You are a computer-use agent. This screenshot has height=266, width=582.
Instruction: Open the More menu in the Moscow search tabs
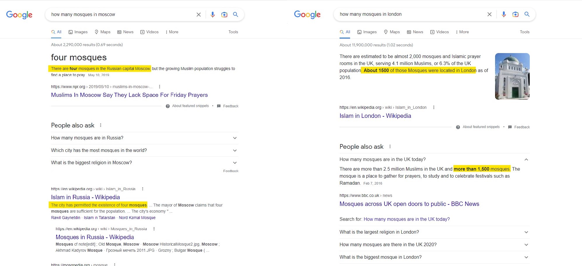click(x=172, y=32)
